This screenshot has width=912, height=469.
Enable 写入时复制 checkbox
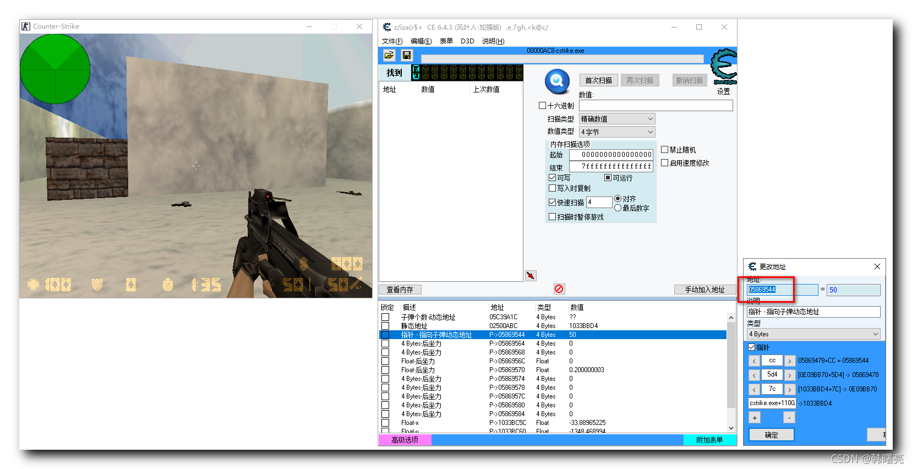(552, 188)
